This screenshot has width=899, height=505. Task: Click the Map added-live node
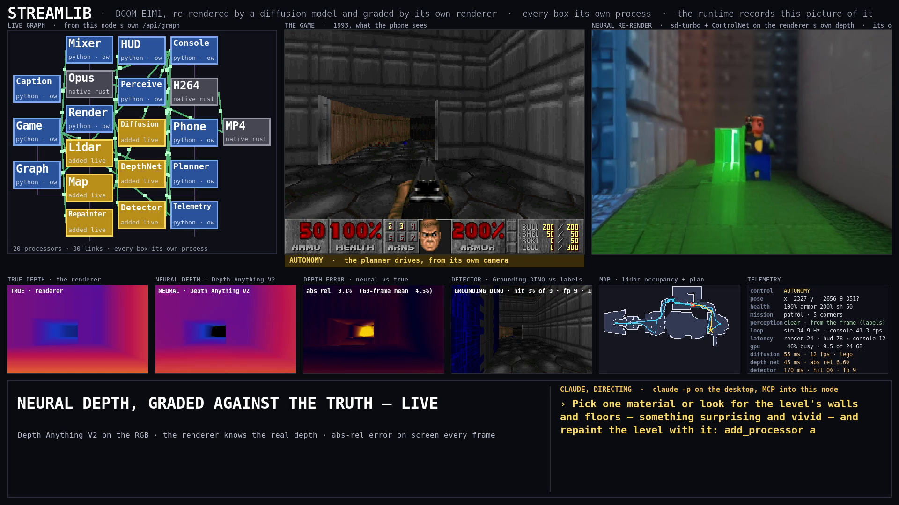pyautogui.click(x=89, y=188)
